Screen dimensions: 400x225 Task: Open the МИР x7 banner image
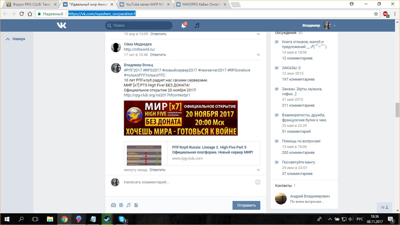[181, 118]
